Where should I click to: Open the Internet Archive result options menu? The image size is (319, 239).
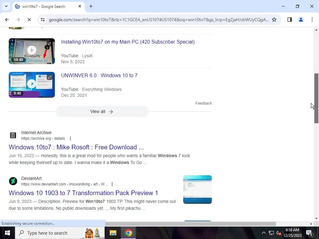[x=70, y=138]
